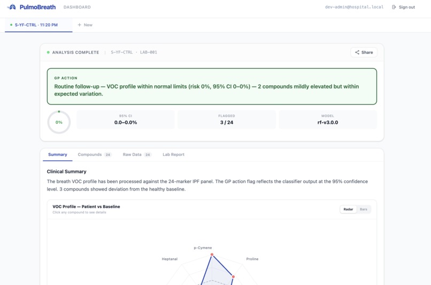Open the Raw Data tab
The height and width of the screenshot is (285, 431).
tap(137, 154)
